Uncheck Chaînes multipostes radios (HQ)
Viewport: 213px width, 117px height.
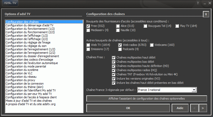click(x=114, y=70)
